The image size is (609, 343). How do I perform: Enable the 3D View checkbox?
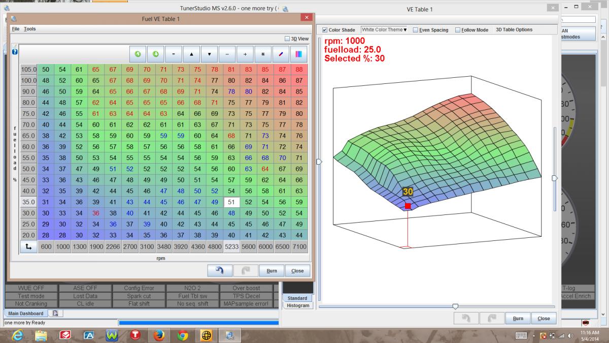pyautogui.click(x=288, y=39)
